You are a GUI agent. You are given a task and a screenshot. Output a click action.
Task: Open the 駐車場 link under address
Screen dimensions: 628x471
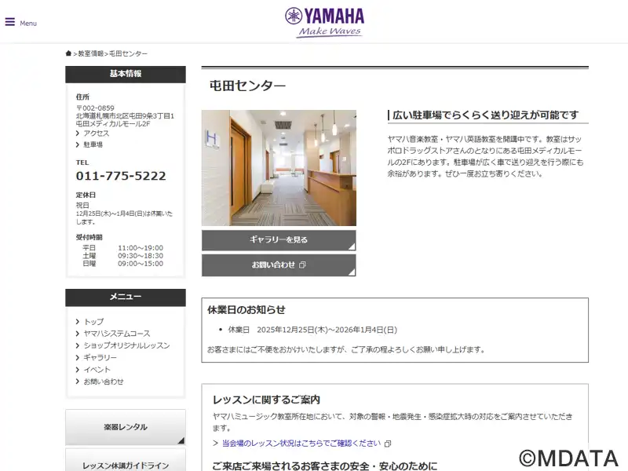click(x=93, y=144)
